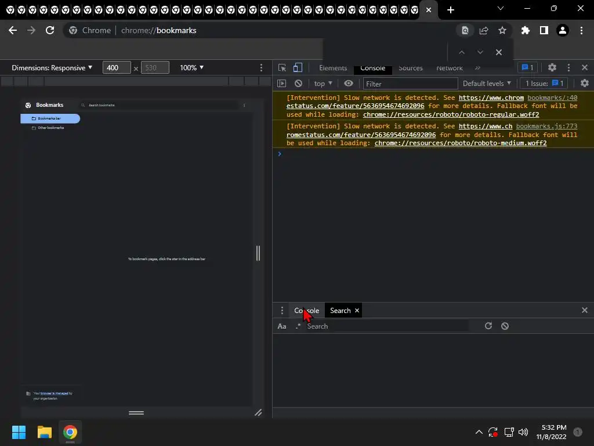
Task: Select the drawer Search tab
Action: click(340, 311)
